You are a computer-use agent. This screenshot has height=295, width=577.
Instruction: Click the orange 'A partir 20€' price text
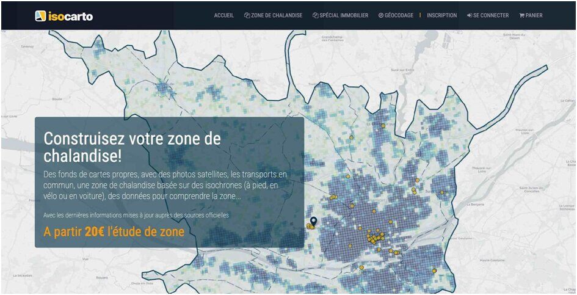(114, 232)
